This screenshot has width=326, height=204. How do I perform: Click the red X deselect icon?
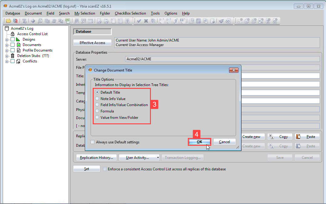(146, 21)
